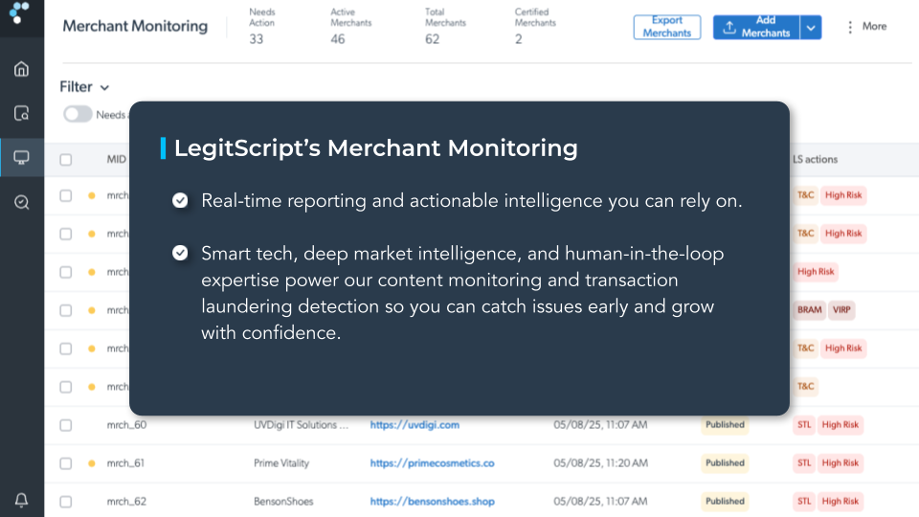Open notifications bell icon
The width and height of the screenshot is (919, 517).
pyautogui.click(x=22, y=500)
